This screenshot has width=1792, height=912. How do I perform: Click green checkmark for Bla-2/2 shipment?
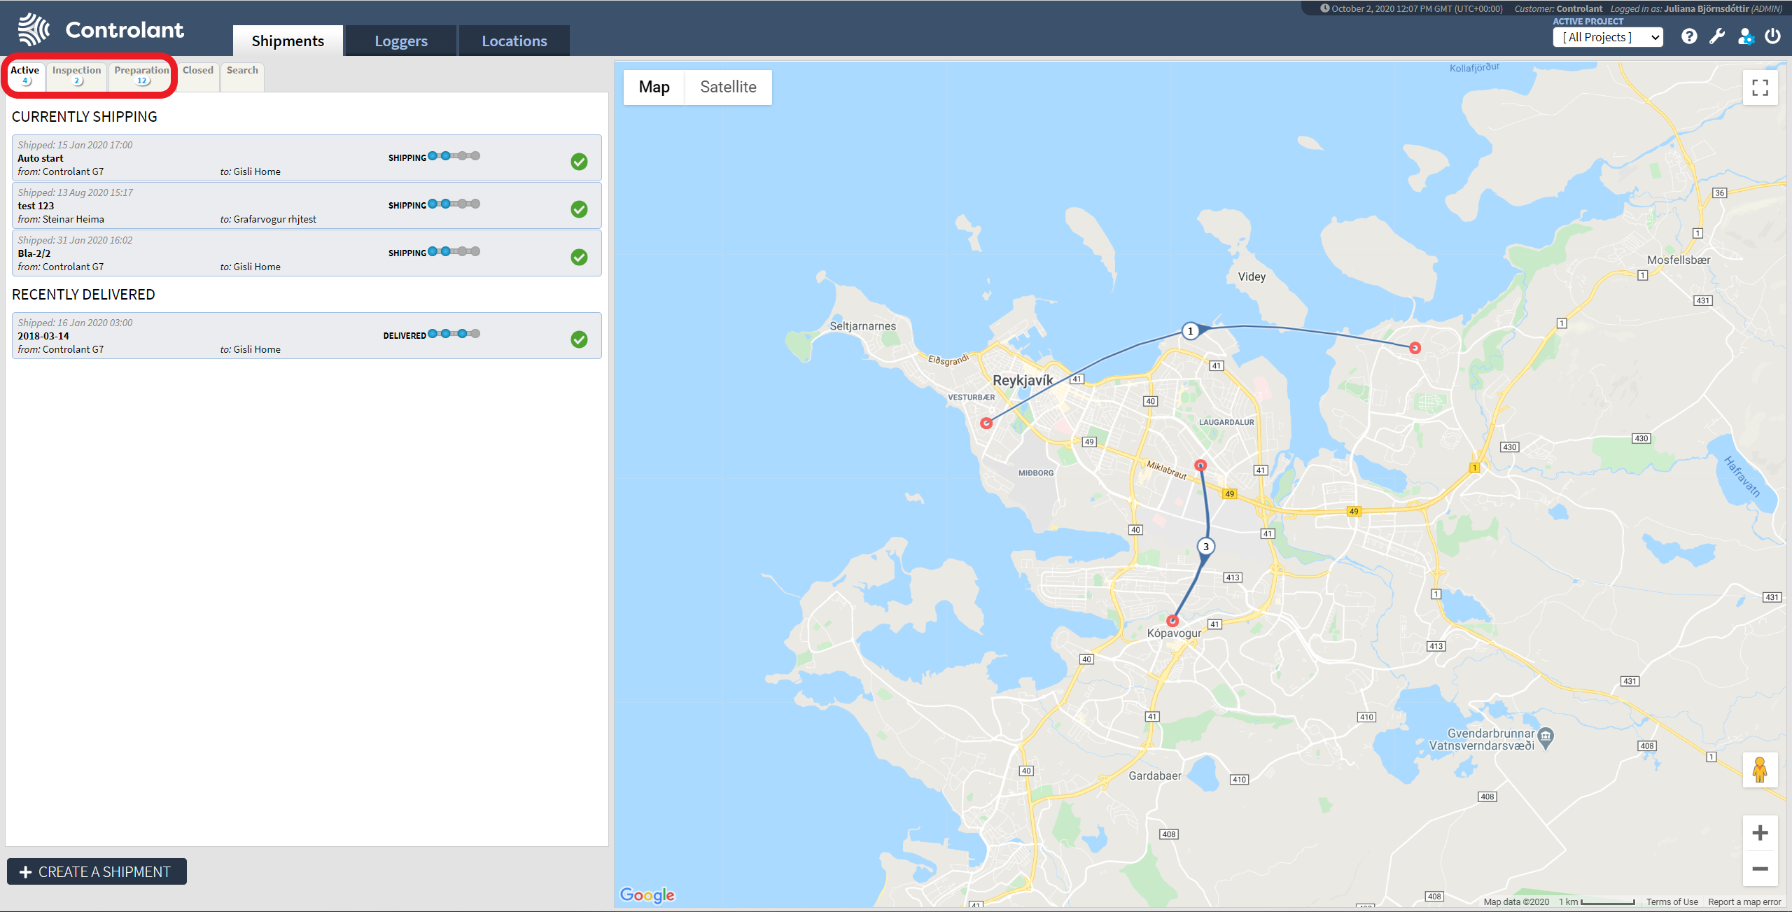pos(579,257)
